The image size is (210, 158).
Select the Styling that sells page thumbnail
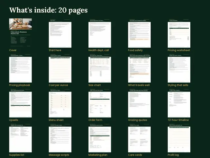pos(179,68)
